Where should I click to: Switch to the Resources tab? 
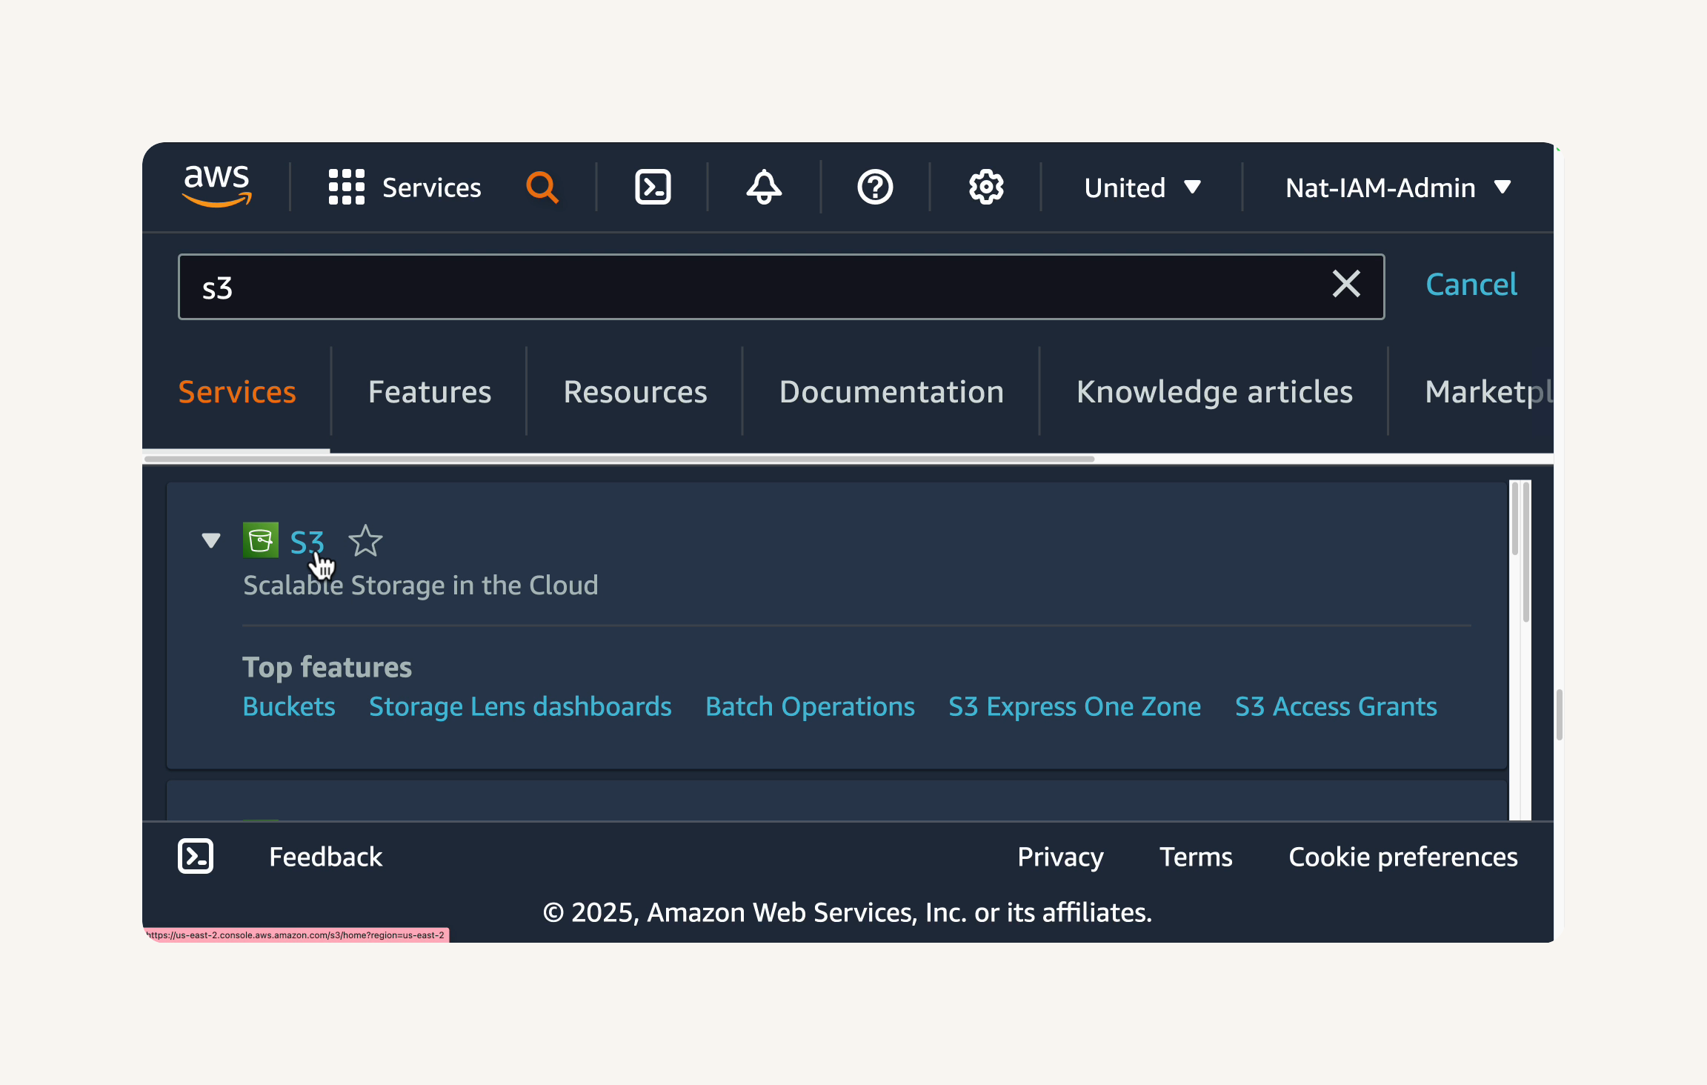coord(635,391)
